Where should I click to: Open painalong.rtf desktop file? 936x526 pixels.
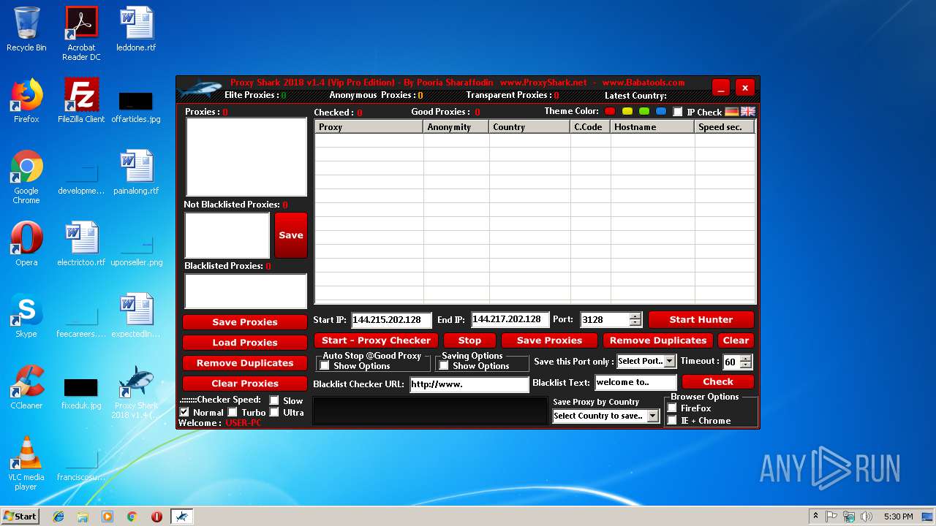[136, 172]
